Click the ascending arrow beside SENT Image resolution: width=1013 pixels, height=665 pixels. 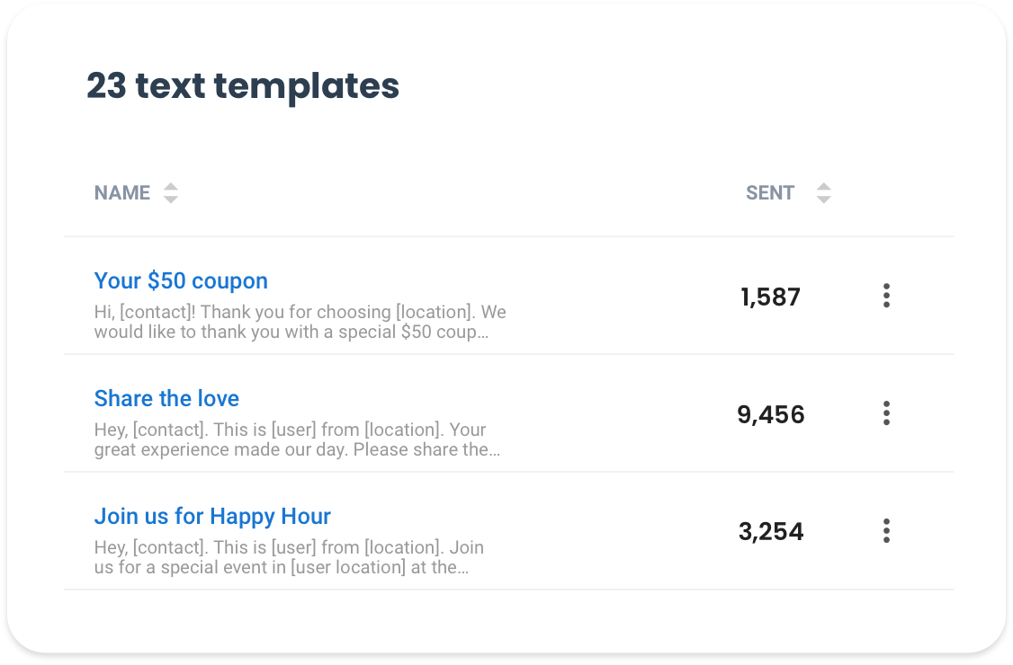point(823,187)
